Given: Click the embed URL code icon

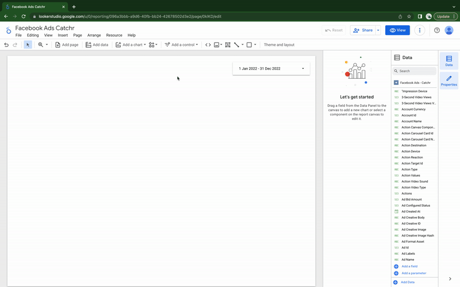Looking at the screenshot, I should [208, 45].
